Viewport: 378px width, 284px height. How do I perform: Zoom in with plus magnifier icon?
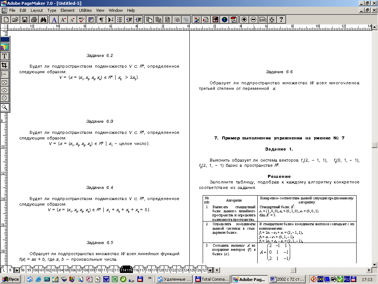[244, 20]
